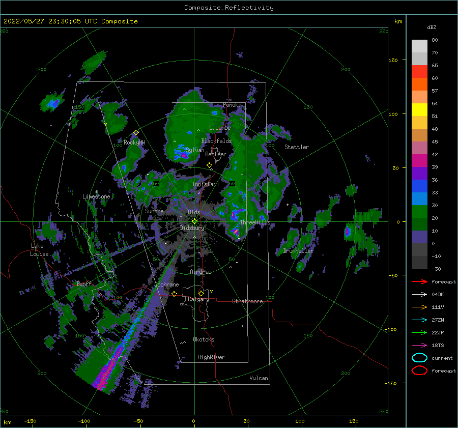Click the RedDeer city label
The image size is (458, 428).
click(x=216, y=154)
